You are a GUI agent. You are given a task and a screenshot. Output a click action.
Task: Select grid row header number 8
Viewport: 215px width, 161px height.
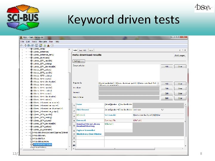point(74,138)
